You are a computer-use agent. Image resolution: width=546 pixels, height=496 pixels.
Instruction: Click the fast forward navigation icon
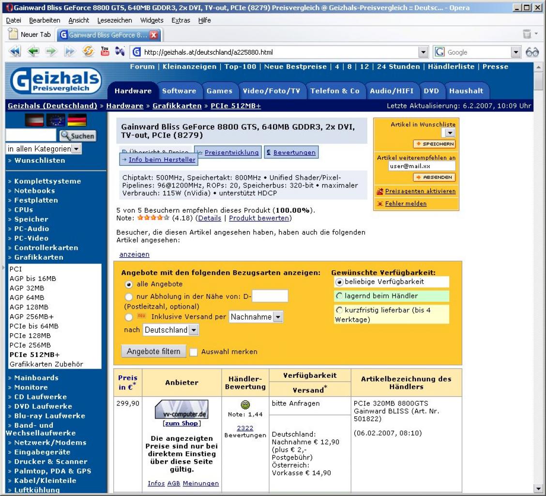(70, 52)
